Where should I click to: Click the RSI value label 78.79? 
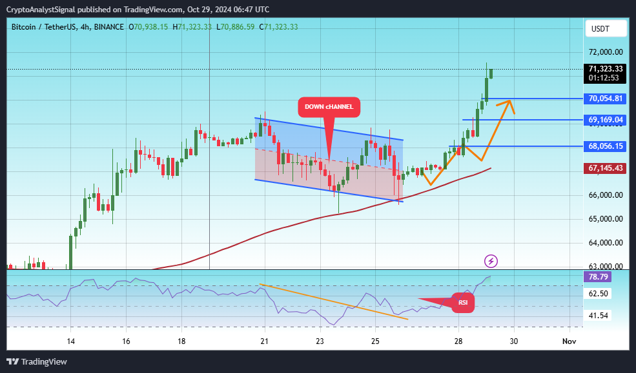(x=599, y=277)
